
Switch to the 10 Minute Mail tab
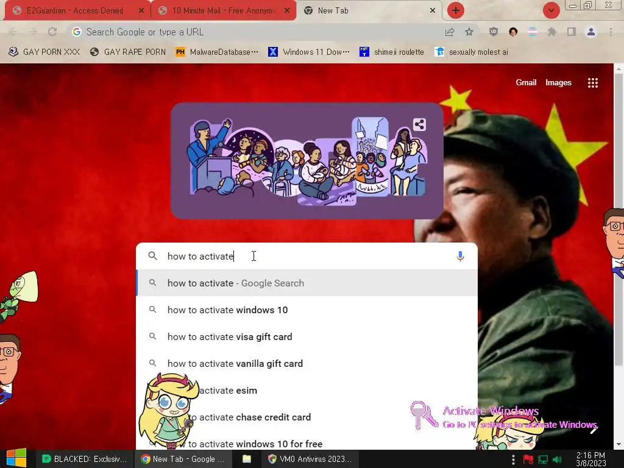tap(223, 11)
